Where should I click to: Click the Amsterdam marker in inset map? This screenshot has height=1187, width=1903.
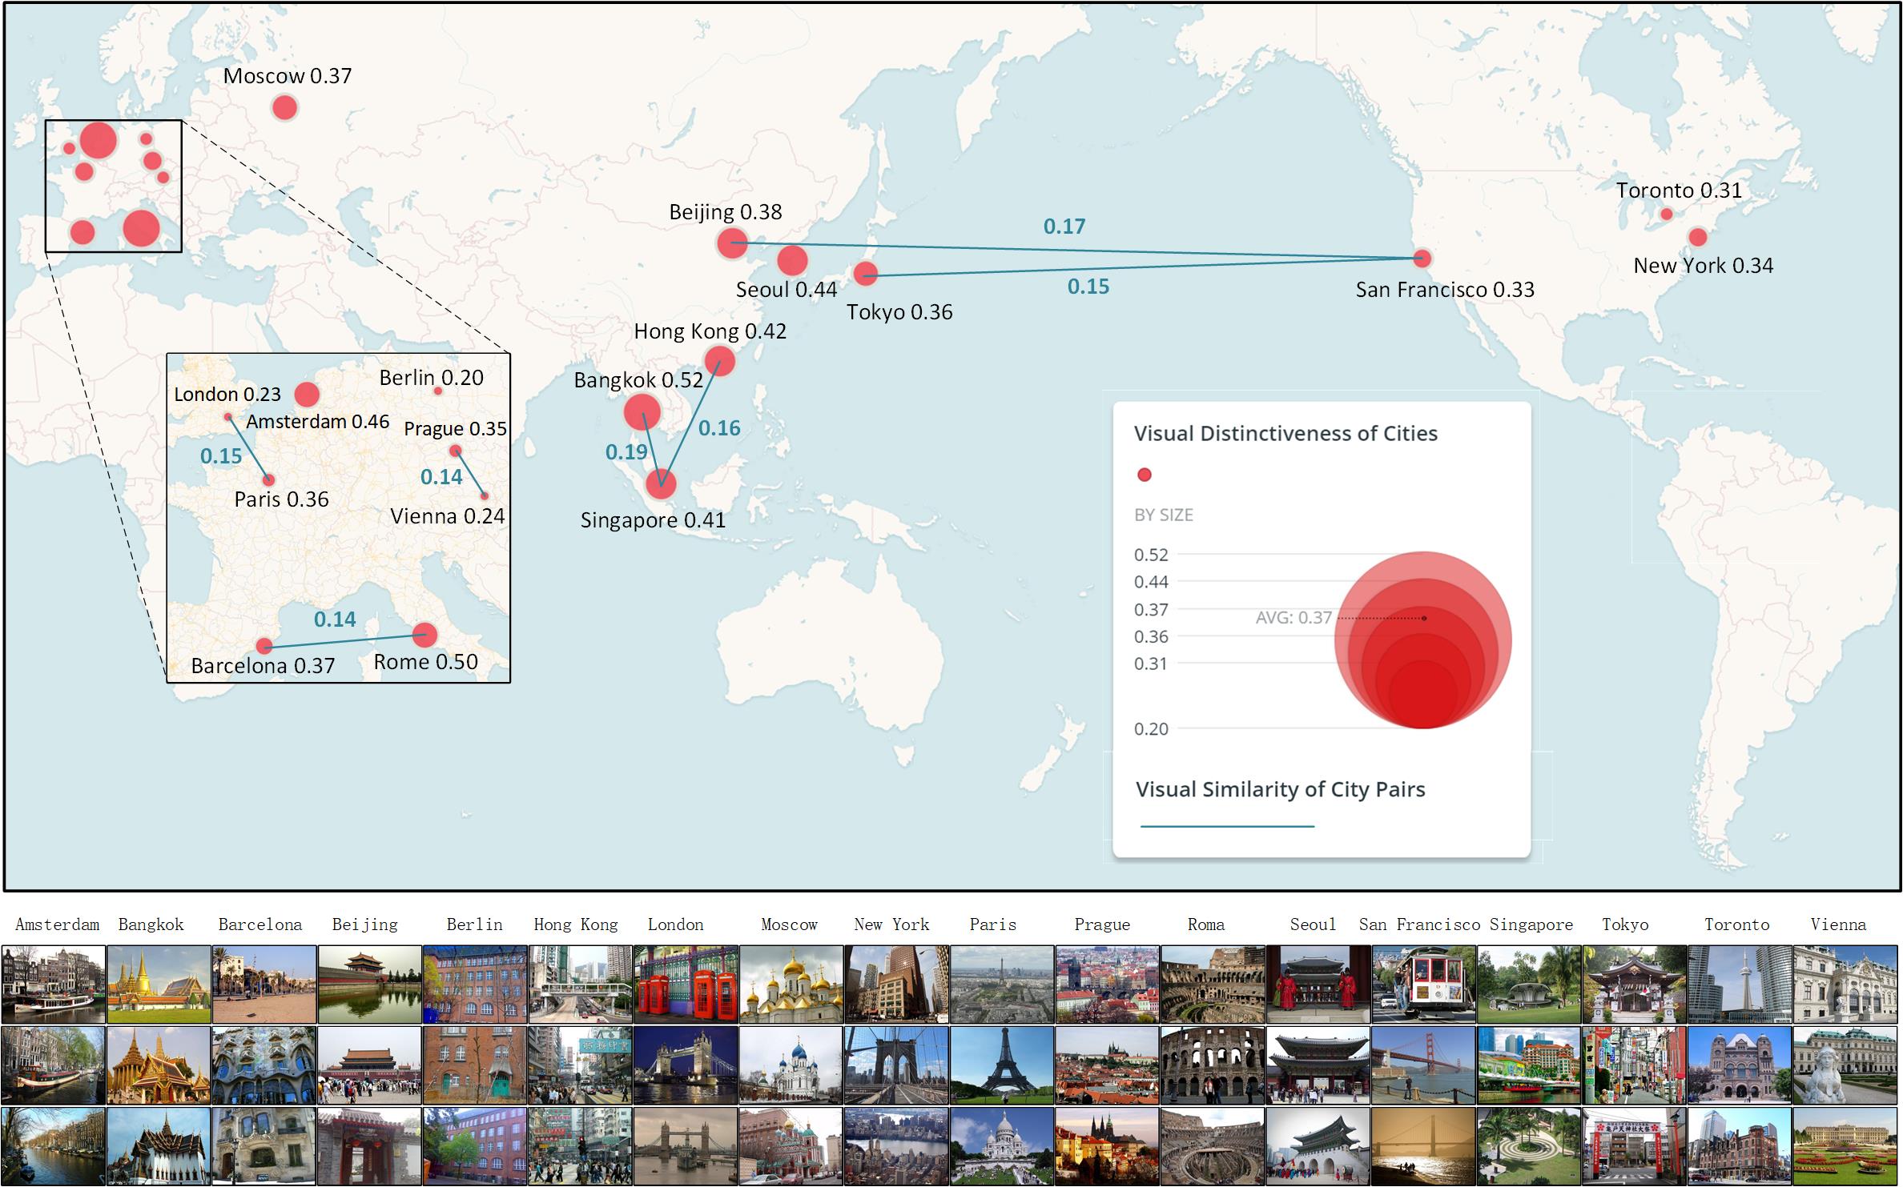307,394
